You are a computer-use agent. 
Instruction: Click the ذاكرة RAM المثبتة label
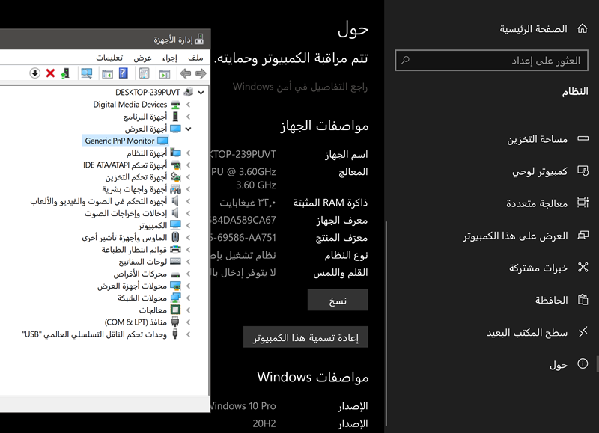click(x=330, y=203)
